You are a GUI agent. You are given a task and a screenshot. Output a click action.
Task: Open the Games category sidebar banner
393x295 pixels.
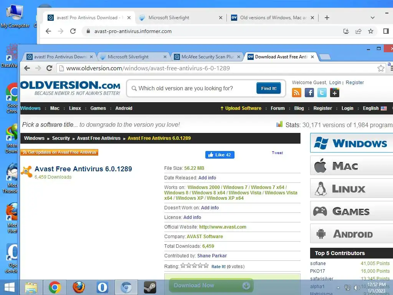pos(352,211)
